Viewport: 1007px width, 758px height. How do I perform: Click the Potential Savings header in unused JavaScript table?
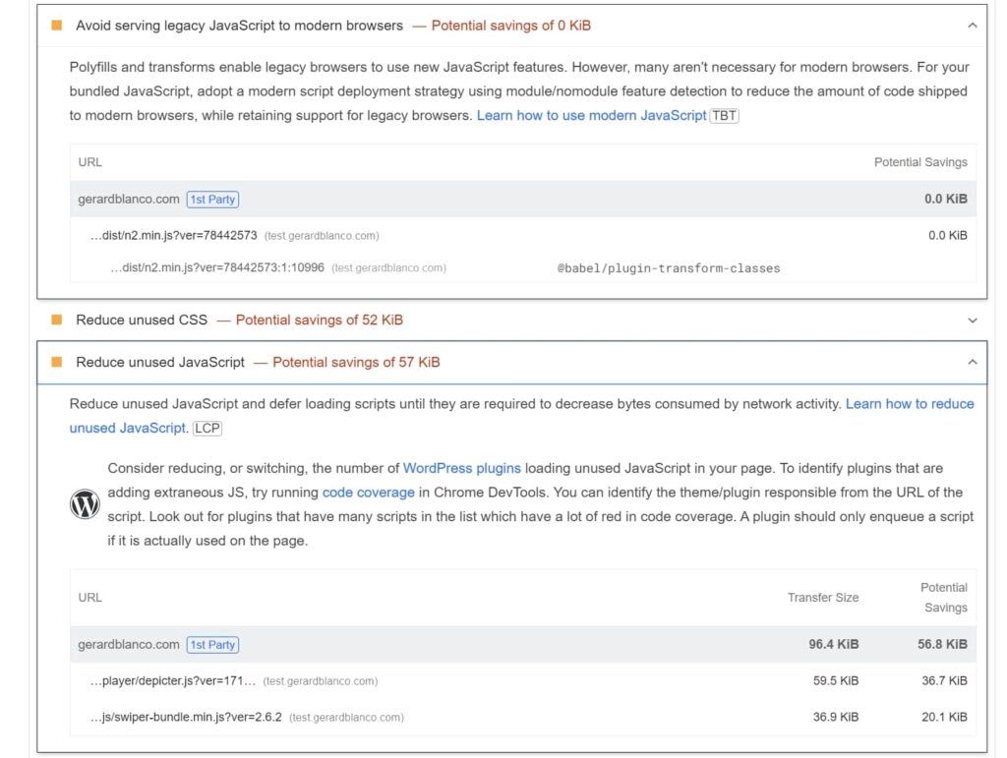pos(943,597)
